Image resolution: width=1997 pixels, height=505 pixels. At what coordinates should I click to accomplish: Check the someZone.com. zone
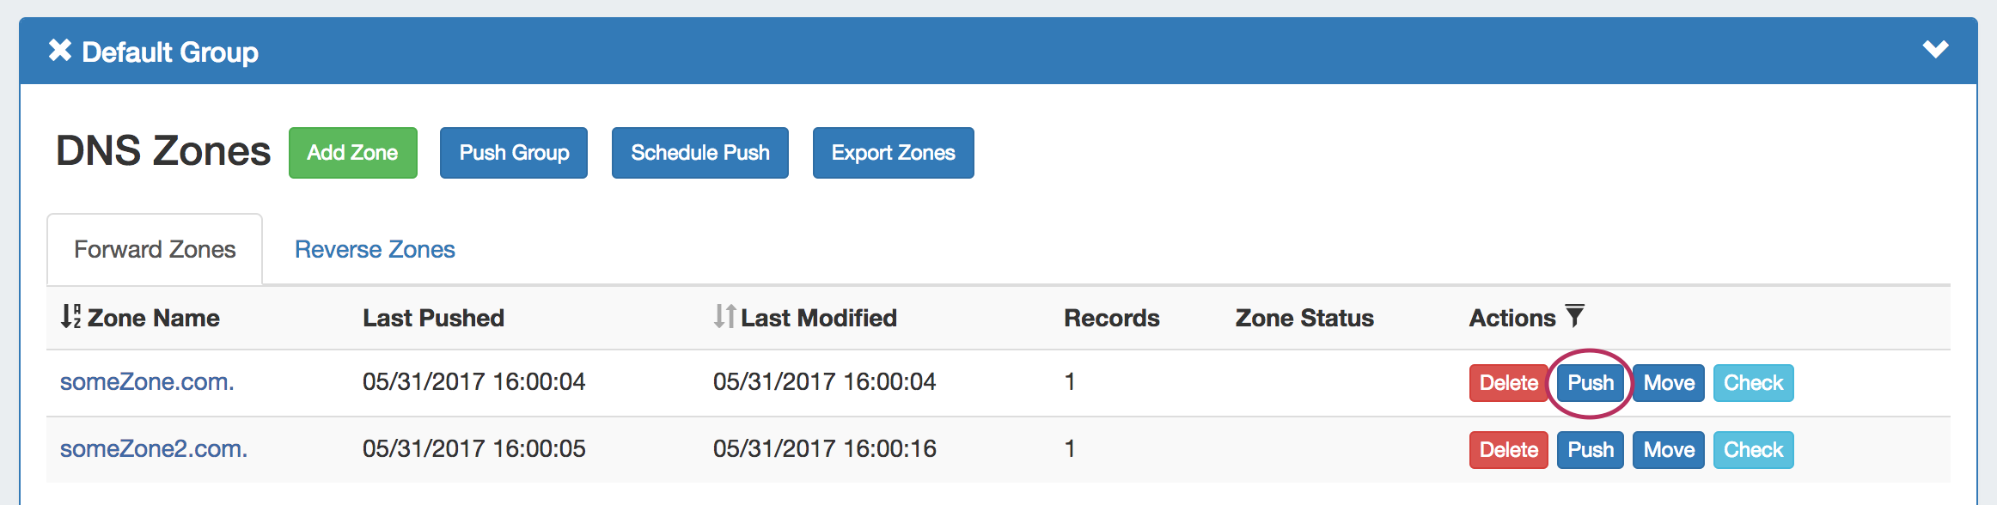coord(1753,383)
